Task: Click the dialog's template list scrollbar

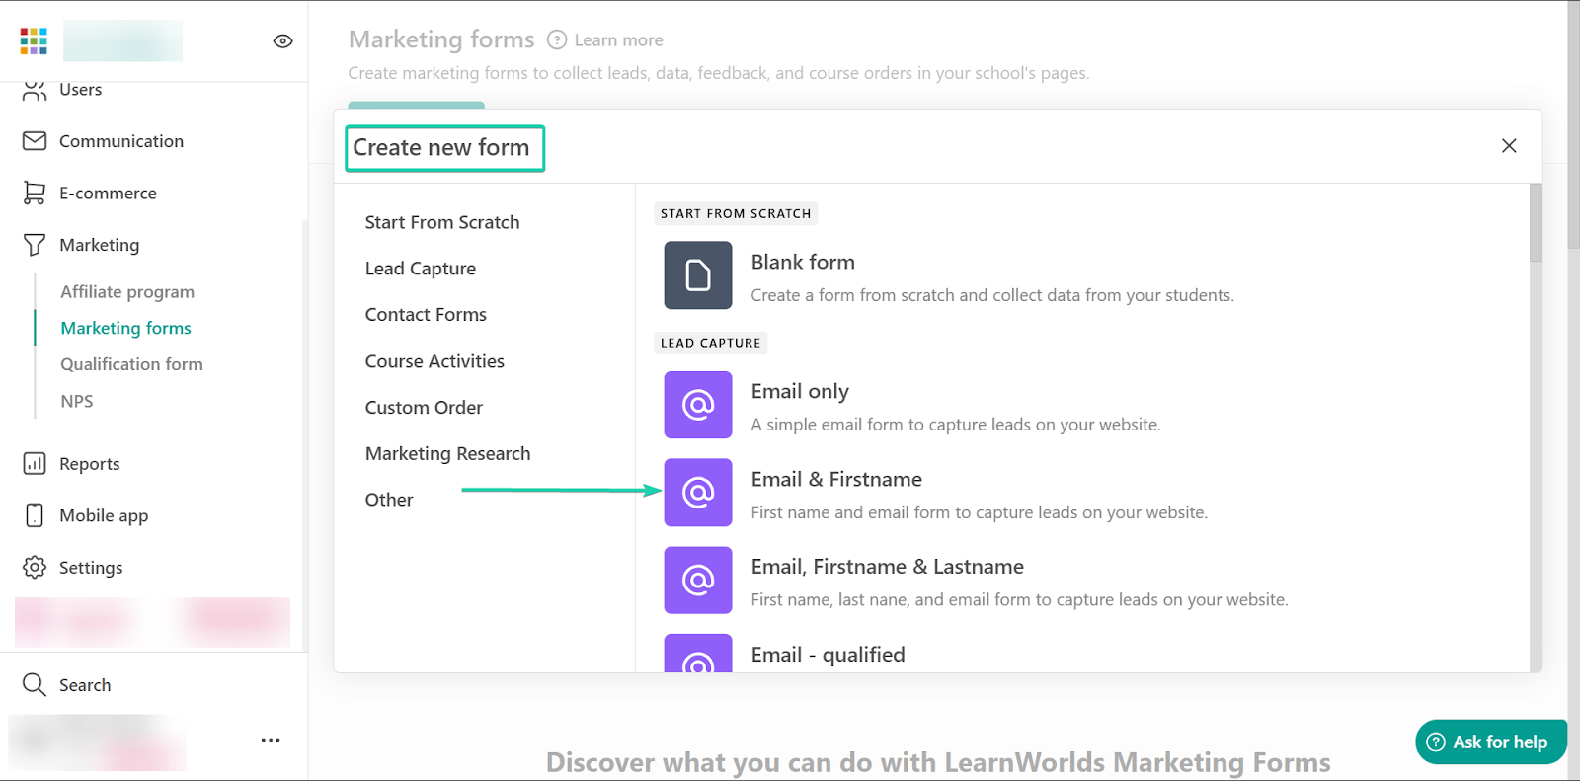Action: [1536, 222]
